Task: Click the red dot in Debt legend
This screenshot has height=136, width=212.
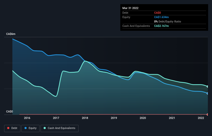Action: coord(8,128)
